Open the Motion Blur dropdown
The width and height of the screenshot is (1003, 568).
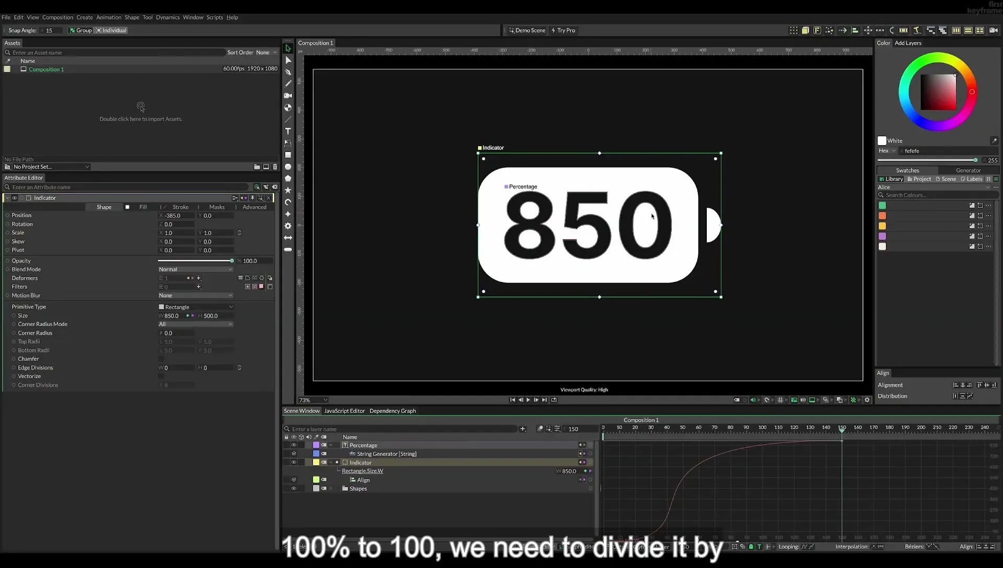point(195,295)
